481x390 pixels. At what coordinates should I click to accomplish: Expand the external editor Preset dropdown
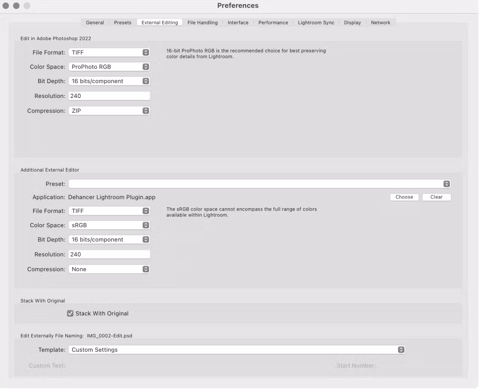coord(260,184)
